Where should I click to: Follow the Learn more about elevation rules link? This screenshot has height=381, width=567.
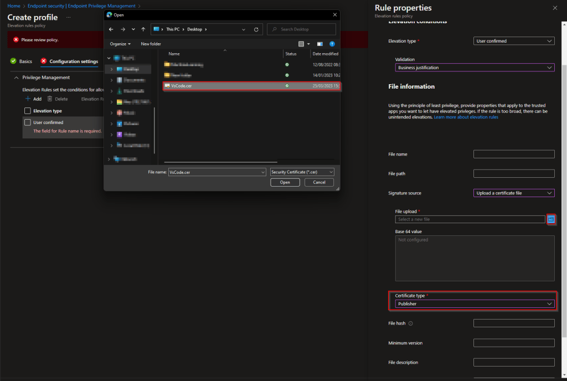click(x=466, y=117)
